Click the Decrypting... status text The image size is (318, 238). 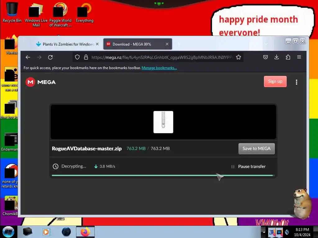click(74, 166)
